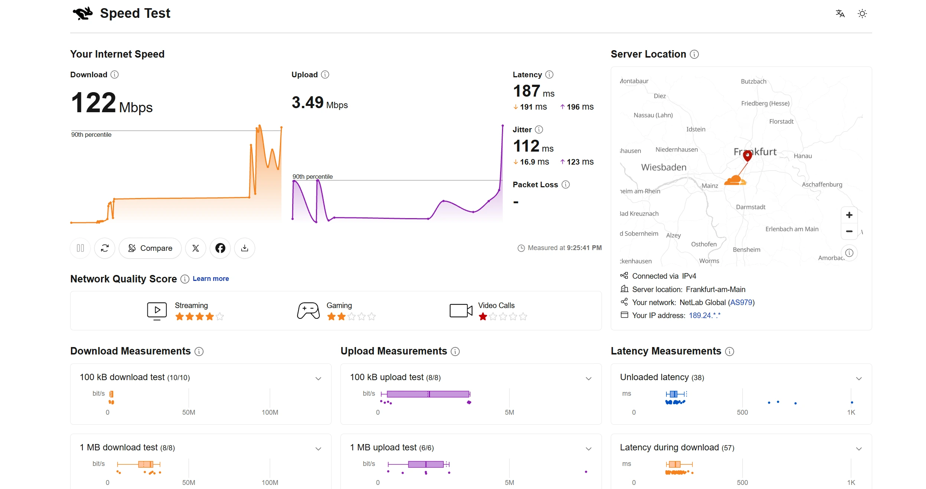Expand the 1 MB upload test
The height and width of the screenshot is (489, 926).
588,449
